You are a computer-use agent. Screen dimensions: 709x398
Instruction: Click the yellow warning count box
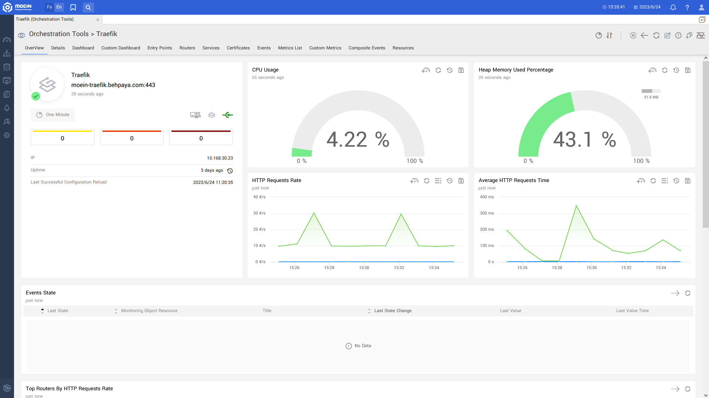(x=62, y=137)
